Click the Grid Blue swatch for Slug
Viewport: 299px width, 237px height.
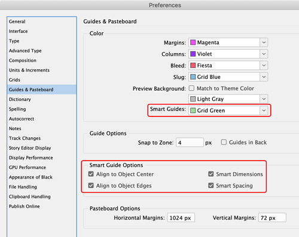coord(193,77)
